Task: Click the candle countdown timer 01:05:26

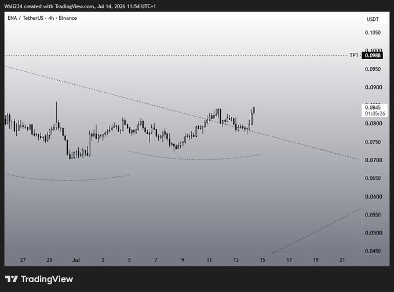Action: [x=375, y=114]
